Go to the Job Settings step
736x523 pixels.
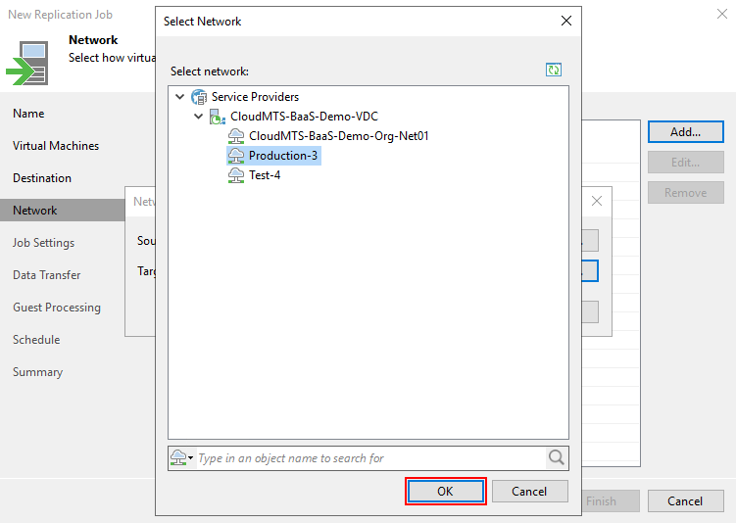click(x=43, y=243)
